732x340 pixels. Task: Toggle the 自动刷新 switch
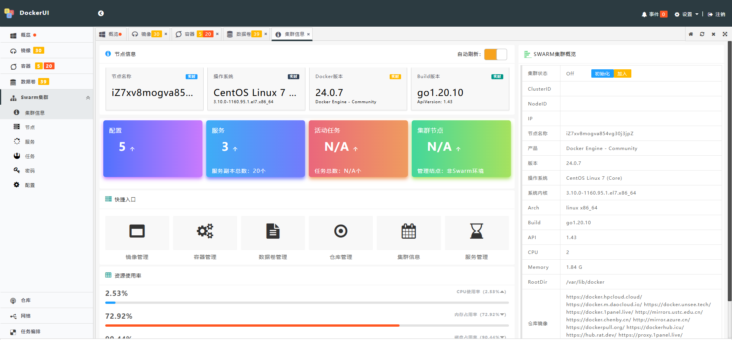[x=495, y=54]
